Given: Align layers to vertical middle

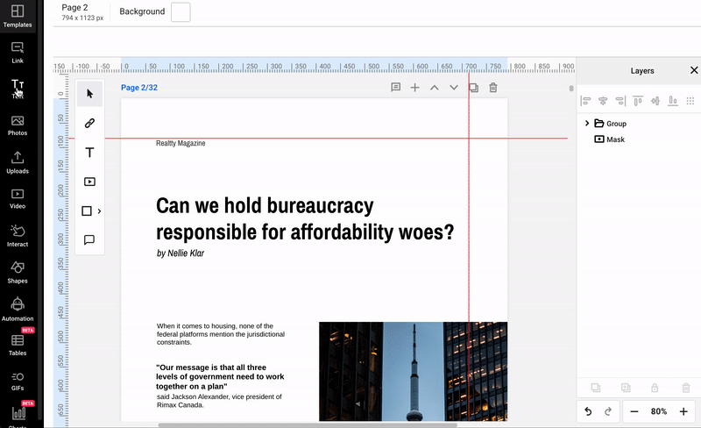Looking at the screenshot, I should tap(655, 101).
